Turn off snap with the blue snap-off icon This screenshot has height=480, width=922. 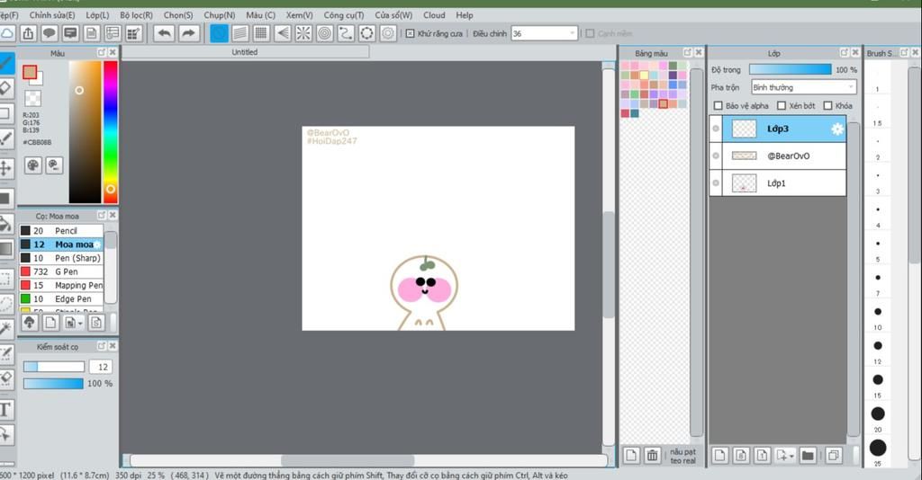[219, 33]
